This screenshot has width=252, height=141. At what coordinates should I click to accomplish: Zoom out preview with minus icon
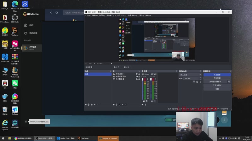click(x=86, y=64)
